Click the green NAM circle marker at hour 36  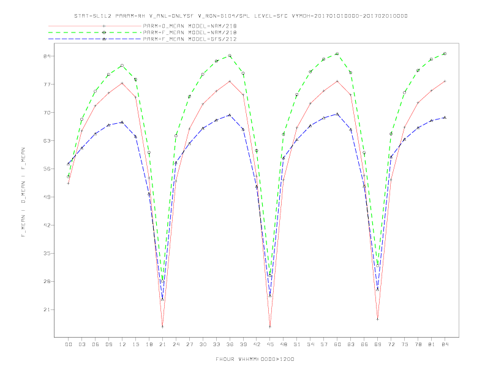(230, 56)
